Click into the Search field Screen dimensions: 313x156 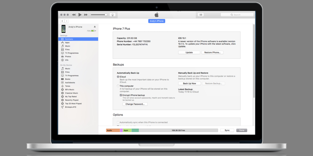[237, 15]
